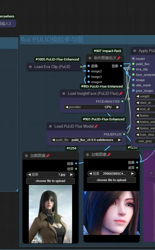Viewport: 155px width, 250px height.
Task: Decrease the weight value arrow
Action: [x=138, y=96]
